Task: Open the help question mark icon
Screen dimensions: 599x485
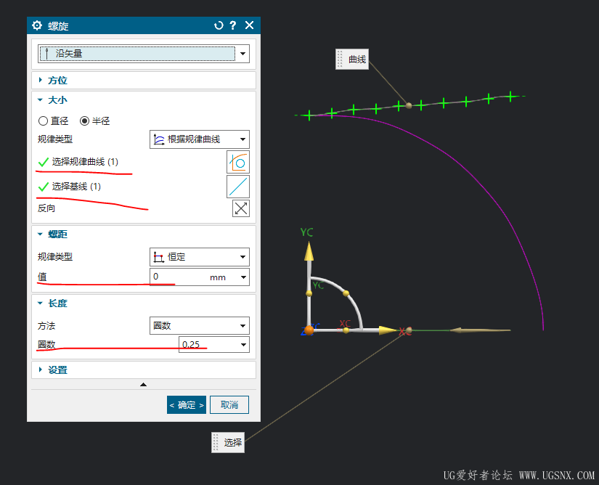Action: coord(233,25)
